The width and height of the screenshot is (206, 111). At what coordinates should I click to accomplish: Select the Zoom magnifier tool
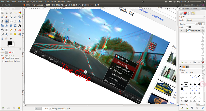point(20,17)
